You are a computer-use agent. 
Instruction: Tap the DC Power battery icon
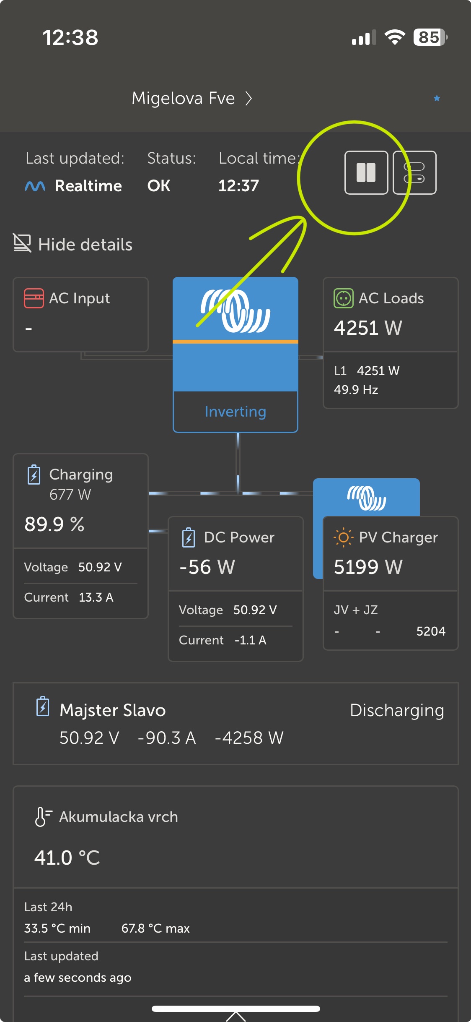[x=189, y=537]
